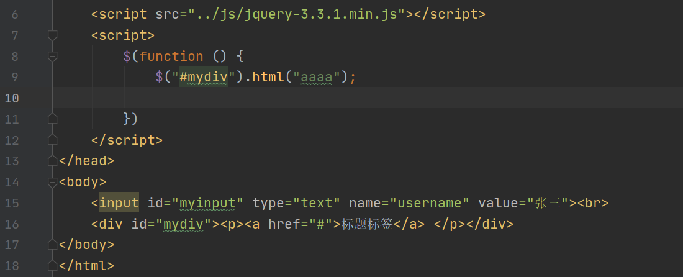Screen dimensions: 683x277
Task: Click the function keyword on line 8
Action: coord(171,56)
